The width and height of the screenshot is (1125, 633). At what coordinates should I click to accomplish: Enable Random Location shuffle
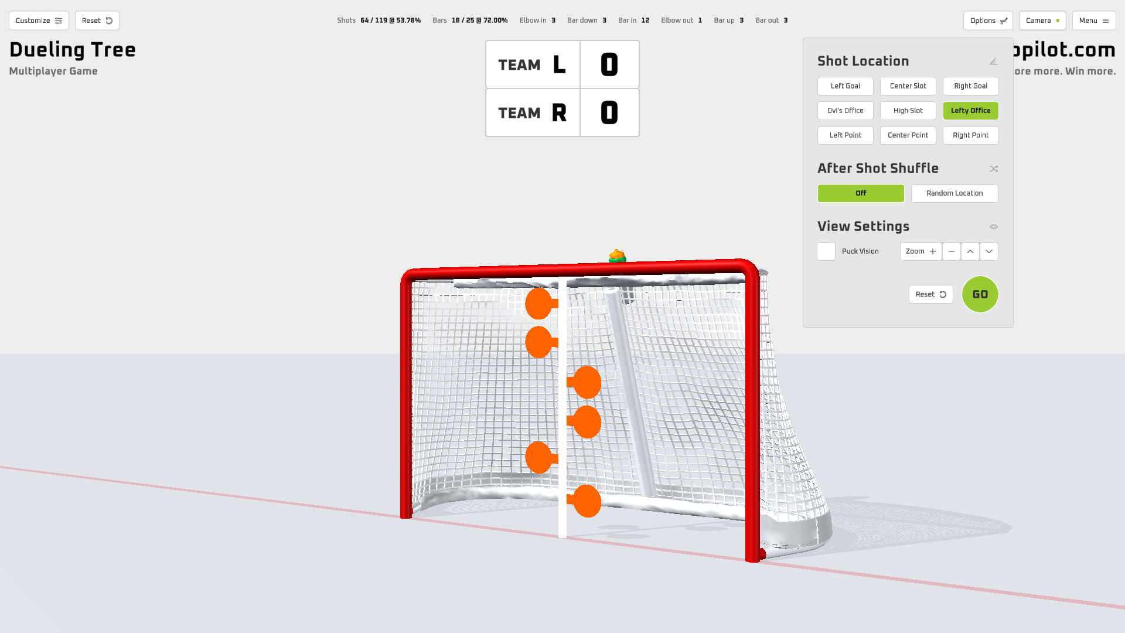pyautogui.click(x=954, y=193)
